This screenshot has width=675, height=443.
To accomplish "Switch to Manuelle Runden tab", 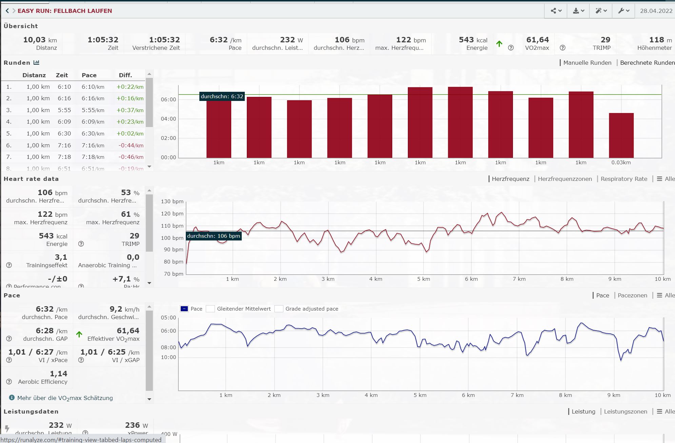I will pyautogui.click(x=587, y=63).
